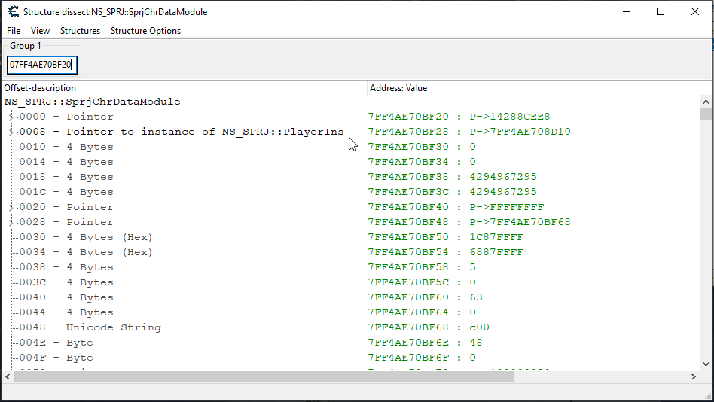
Task: Open the Structure Options menu
Action: [x=145, y=31]
